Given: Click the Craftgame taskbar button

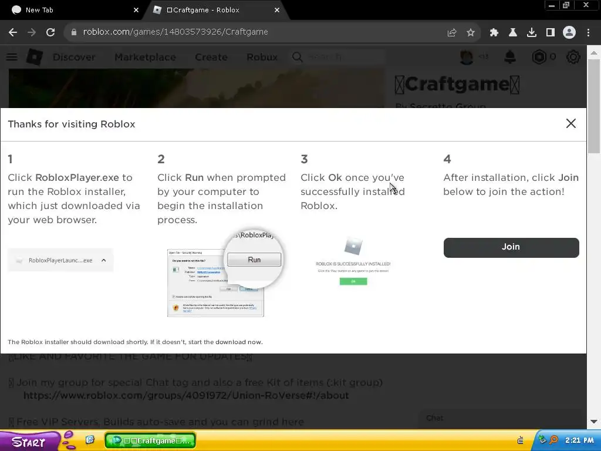Looking at the screenshot, I should (x=151, y=441).
